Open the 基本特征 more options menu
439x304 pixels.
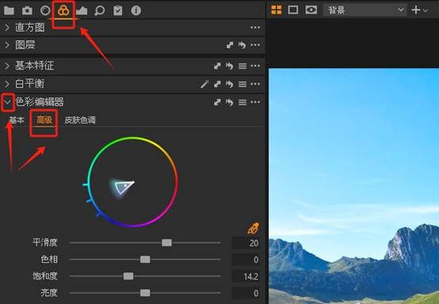point(255,66)
